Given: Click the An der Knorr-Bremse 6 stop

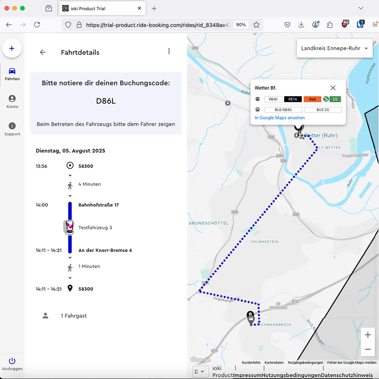Looking at the screenshot, I should tap(105, 250).
